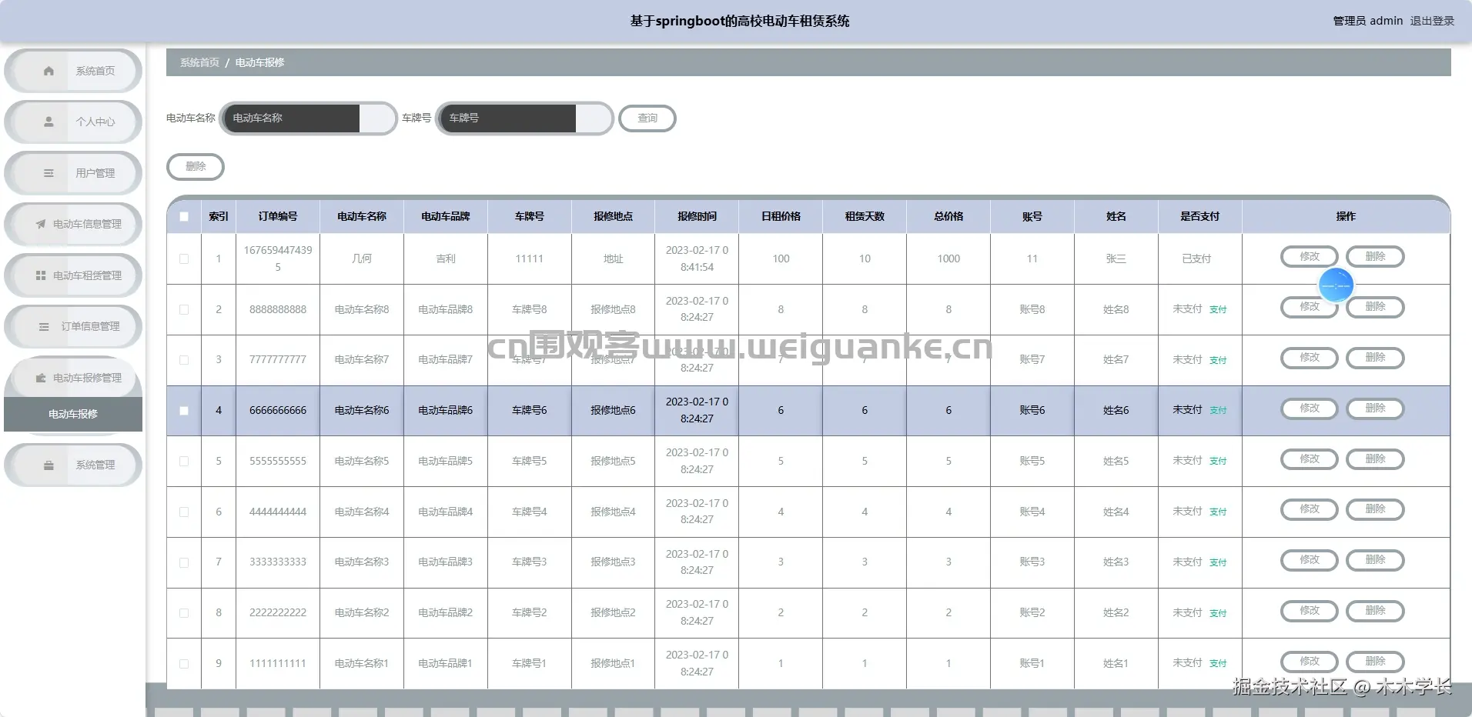Click 修改 for the 姓名3 row
The width and height of the screenshot is (1472, 717).
(x=1309, y=560)
